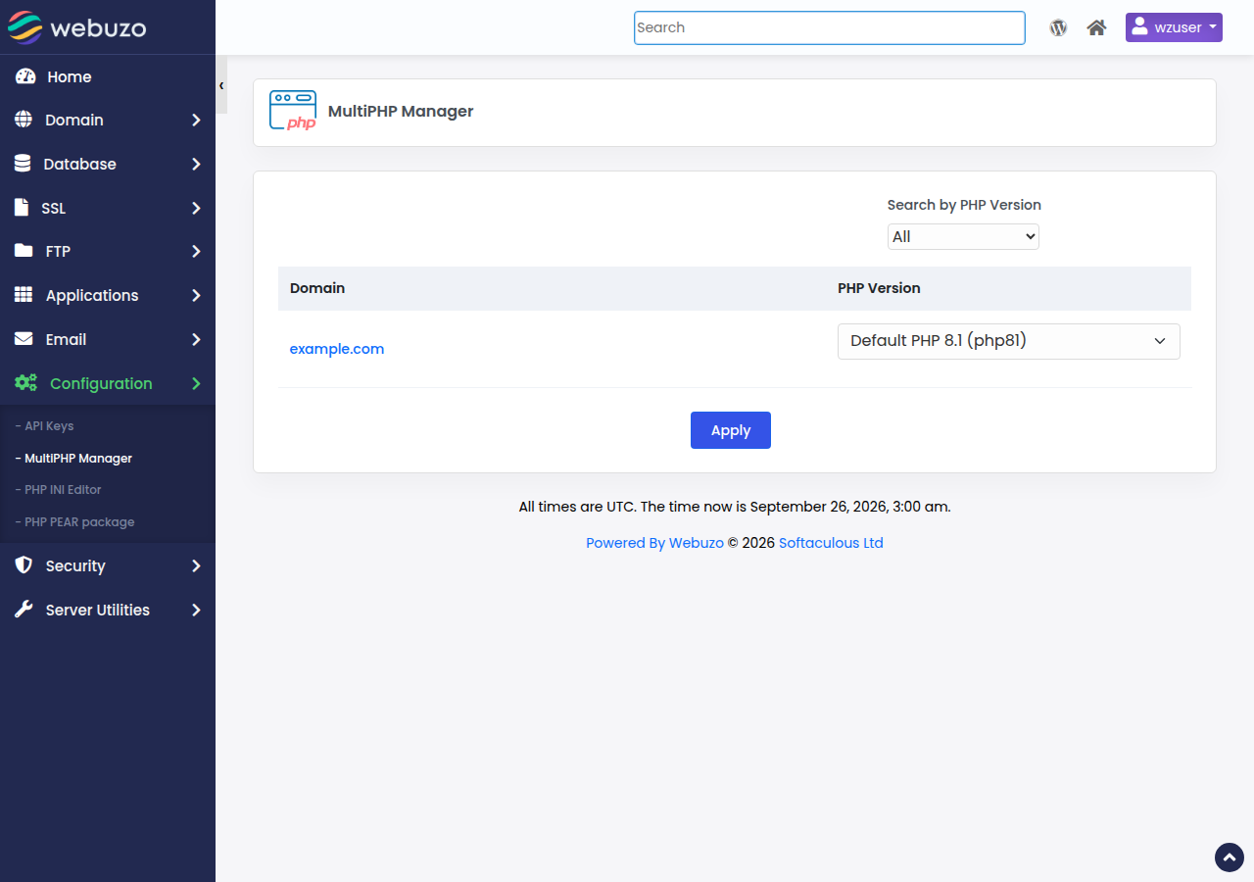The image size is (1254, 882).
Task: Open the Search by PHP Version dropdown
Action: tap(963, 236)
